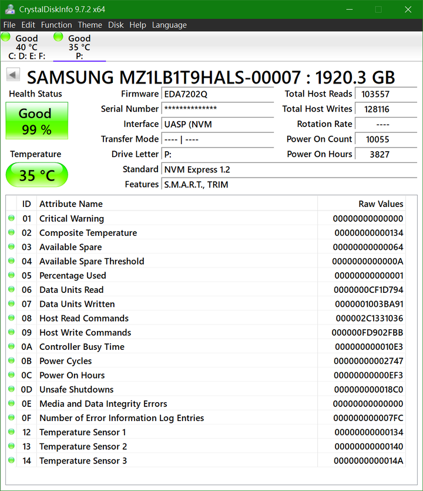423x491 pixels.
Task: Click the previous disk arrow button
Action: click(13, 75)
